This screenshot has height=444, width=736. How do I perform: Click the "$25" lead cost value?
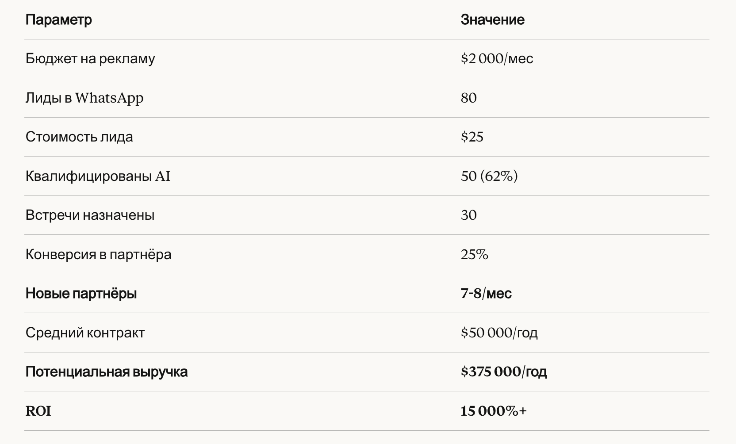472,137
